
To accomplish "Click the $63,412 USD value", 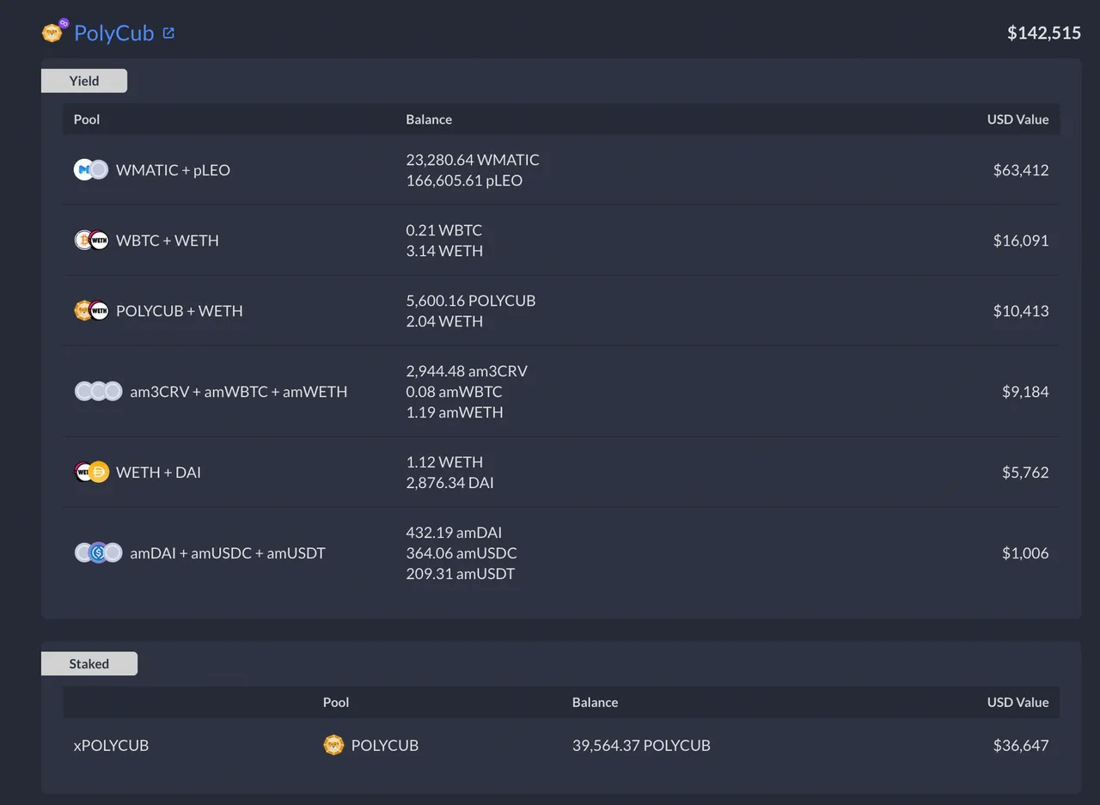I will (x=1021, y=170).
